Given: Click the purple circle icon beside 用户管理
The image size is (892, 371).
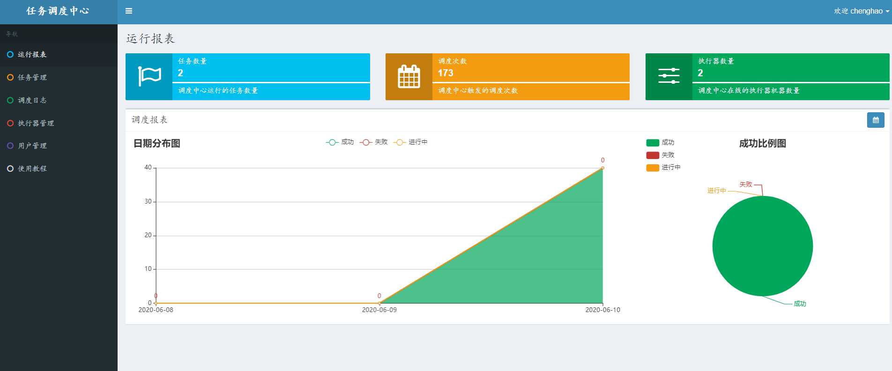Looking at the screenshot, I should point(10,146).
